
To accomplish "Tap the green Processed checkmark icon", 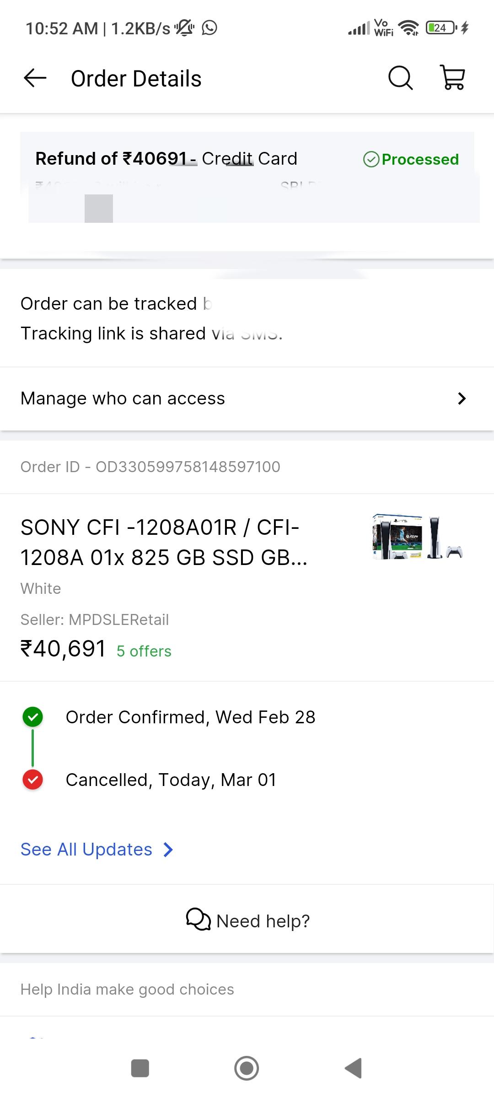I will pos(371,159).
